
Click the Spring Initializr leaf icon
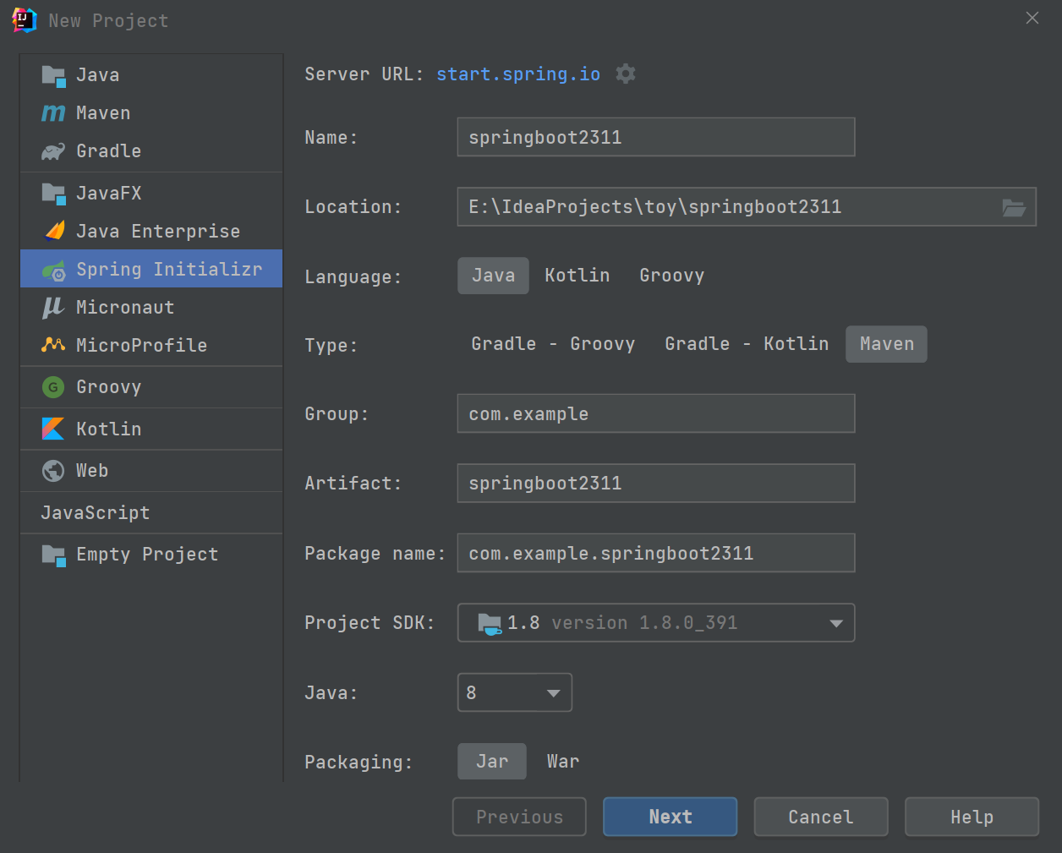[53, 271]
